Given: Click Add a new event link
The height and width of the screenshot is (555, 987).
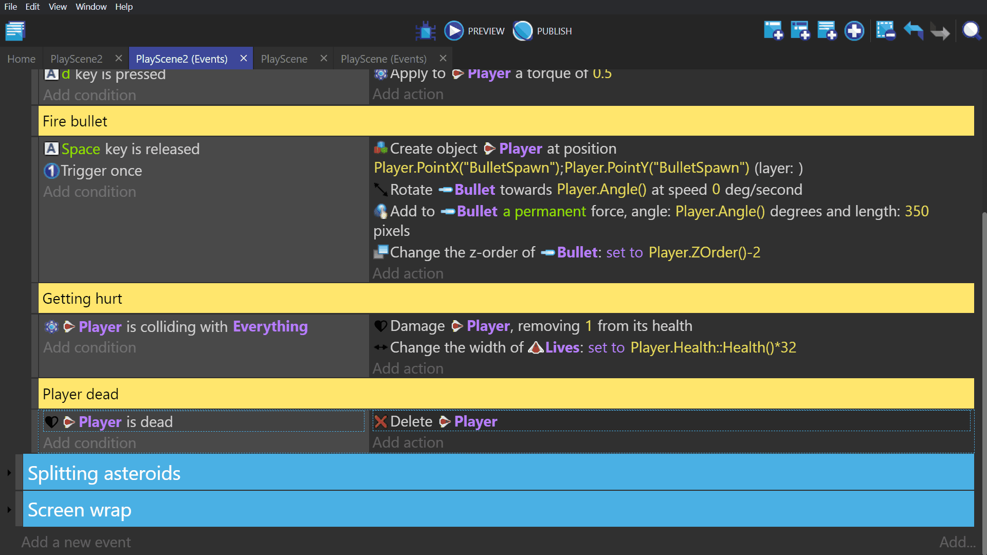Looking at the screenshot, I should (x=76, y=542).
